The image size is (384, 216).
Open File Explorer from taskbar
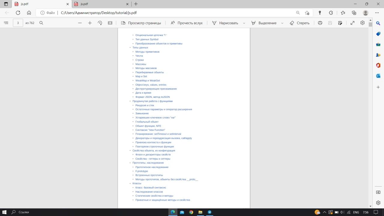200,212
